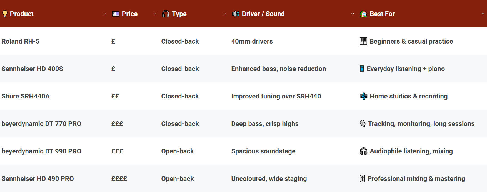Expand the Price column dropdown
The image size is (487, 192).
pos(155,14)
